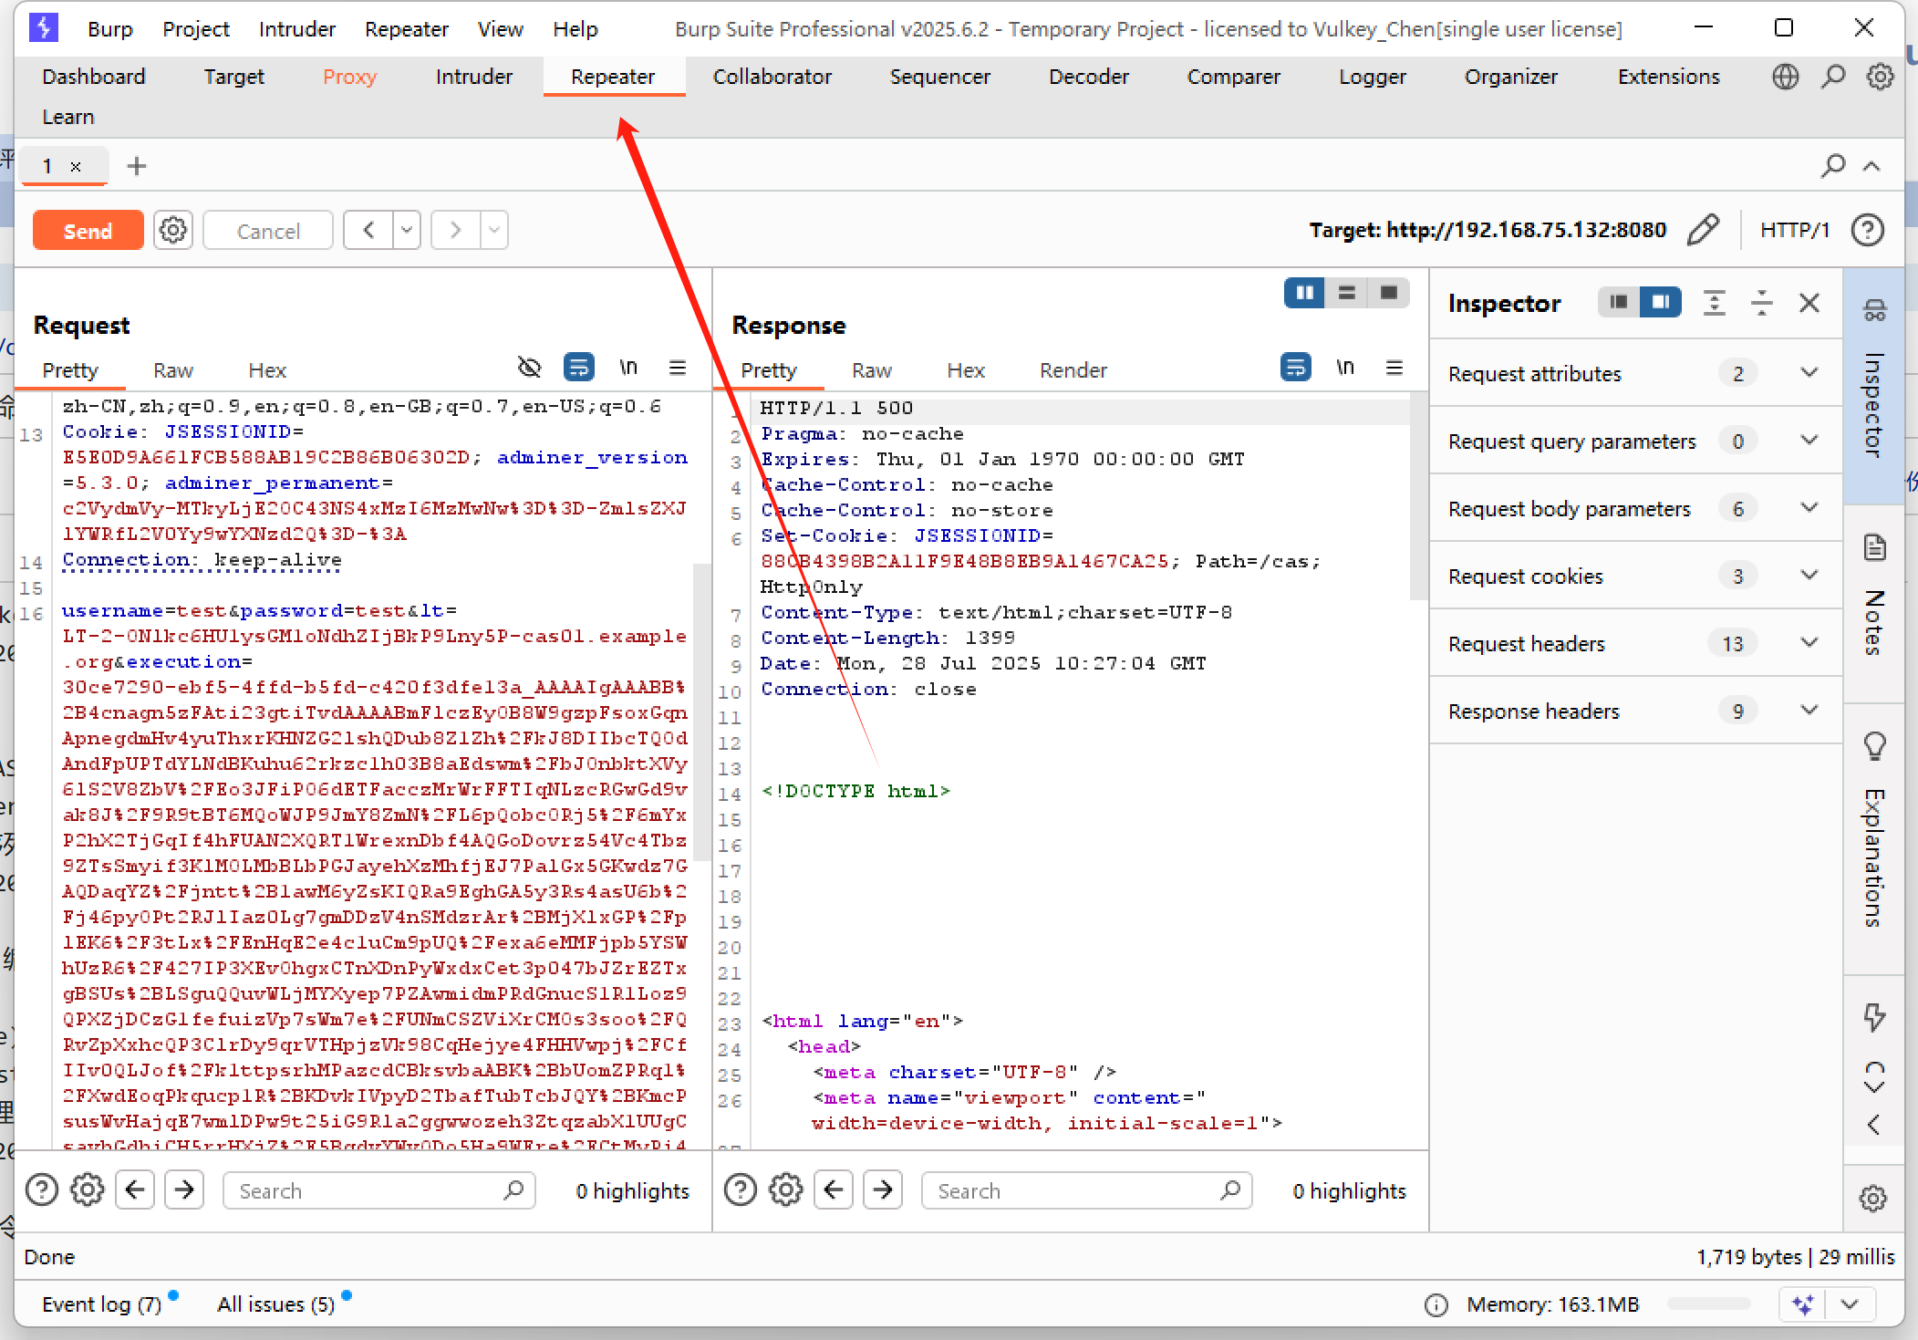Toggle hide non-printable eye icon in Request

[529, 368]
